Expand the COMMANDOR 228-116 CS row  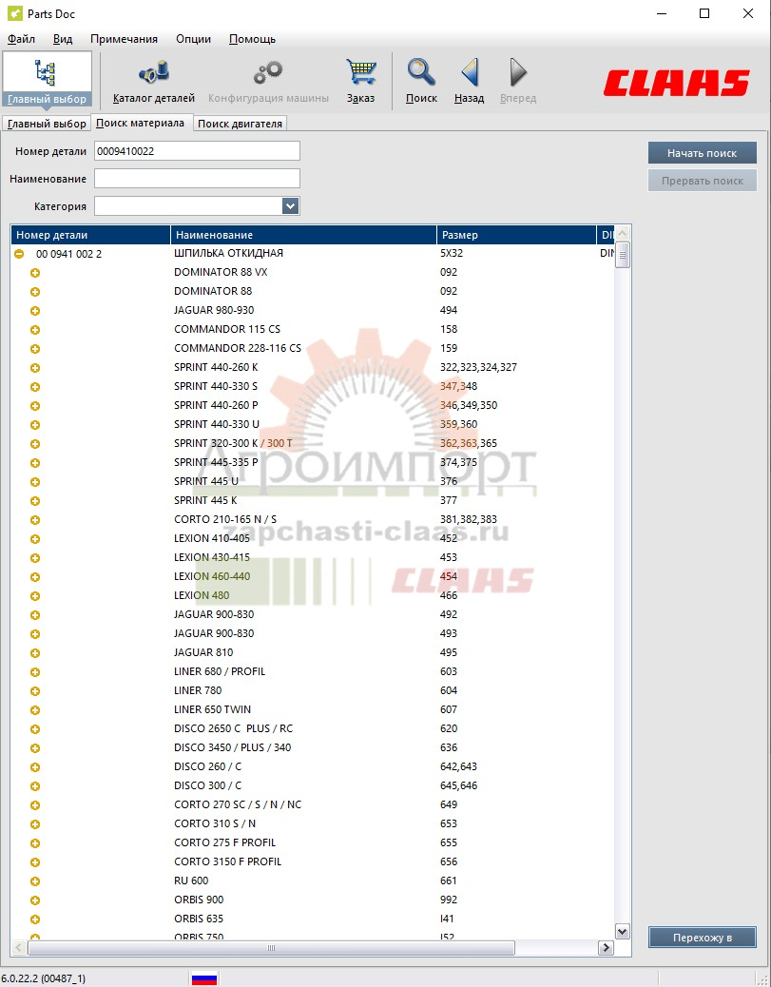click(x=35, y=349)
